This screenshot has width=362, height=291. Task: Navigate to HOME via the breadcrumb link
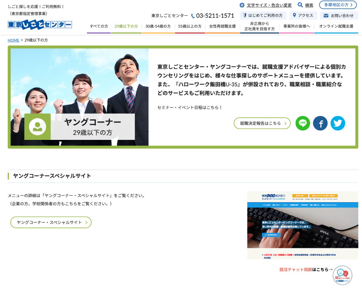pyautogui.click(x=13, y=40)
